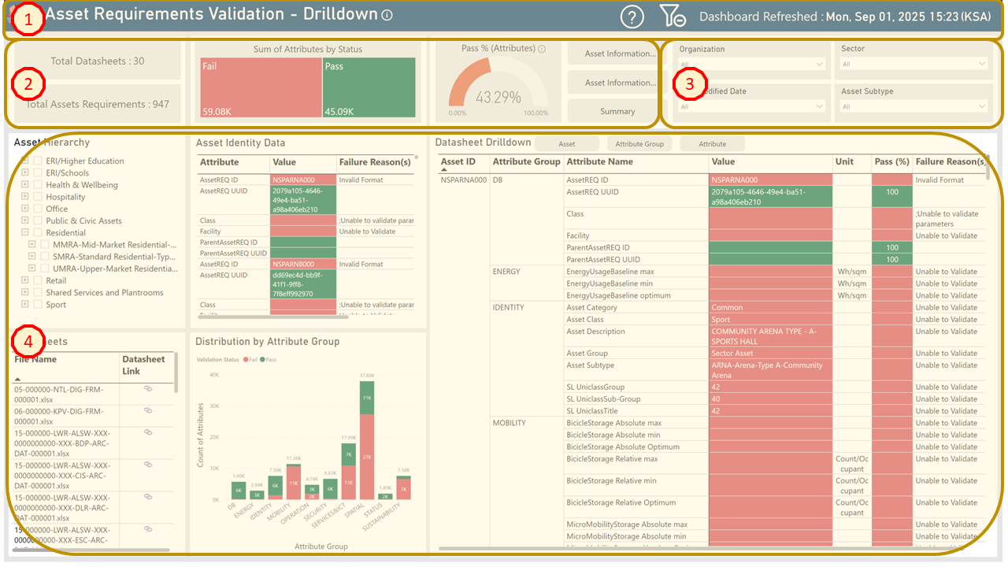Click the Summary navigation button
The height and width of the screenshot is (567, 1008).
617,111
